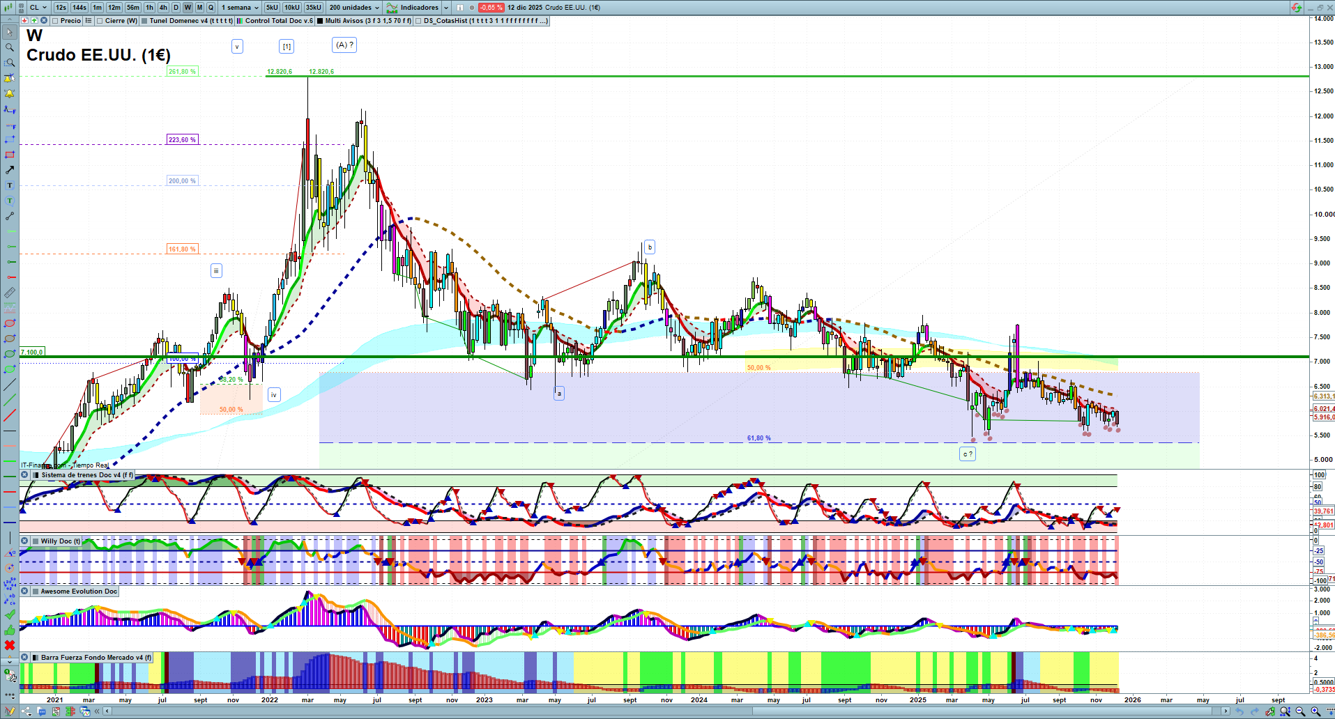
Task: Toggle the Cierre (W) checkbox
Action: coord(100,21)
